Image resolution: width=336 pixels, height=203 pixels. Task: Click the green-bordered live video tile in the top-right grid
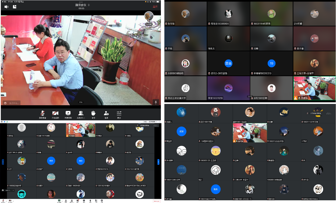pyautogui.click(x=314, y=88)
